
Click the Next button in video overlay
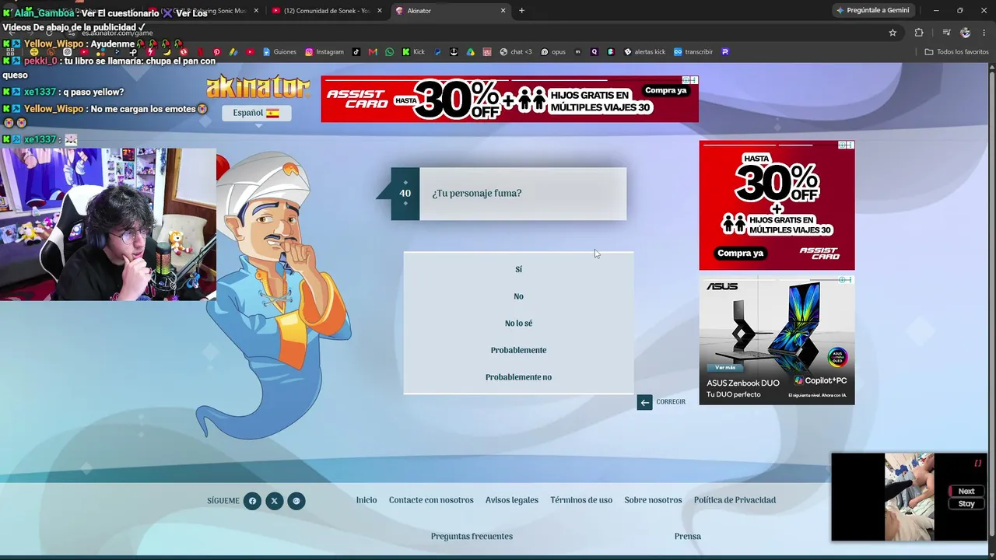pyautogui.click(x=966, y=491)
